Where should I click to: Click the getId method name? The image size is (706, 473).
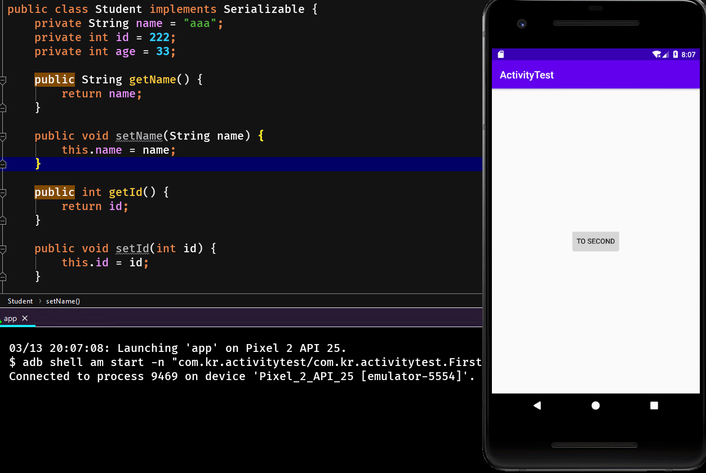point(126,192)
